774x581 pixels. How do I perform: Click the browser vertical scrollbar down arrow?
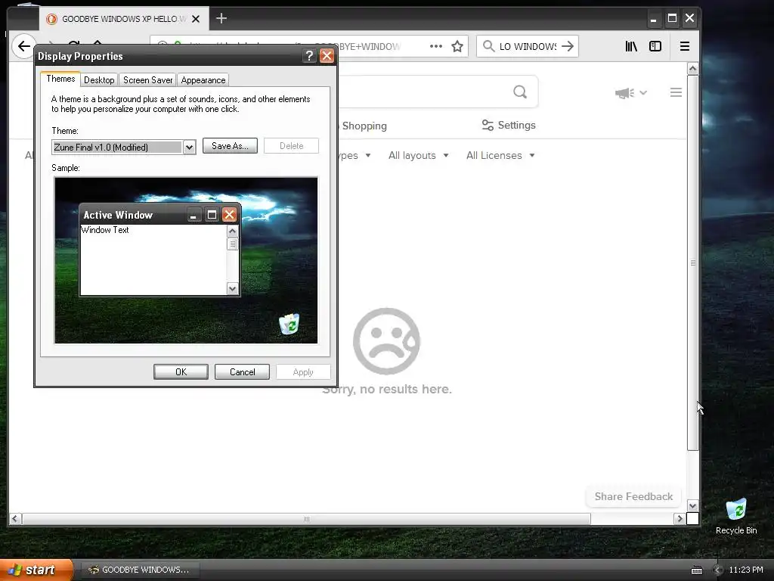click(x=692, y=506)
